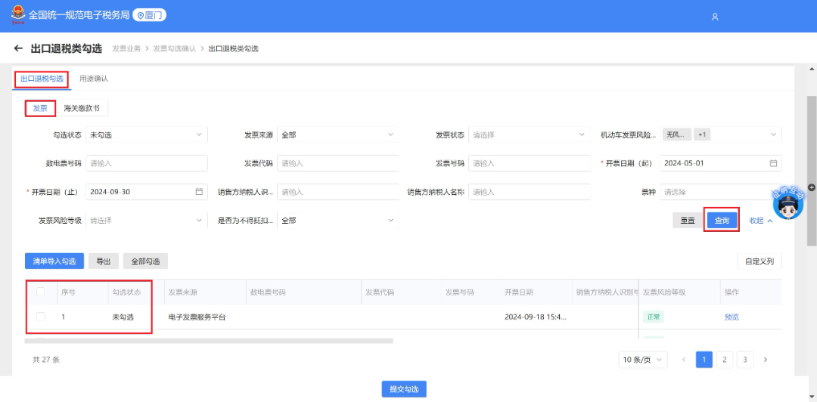
Task: Open the 发票状态 dropdown
Action: [x=530, y=135]
